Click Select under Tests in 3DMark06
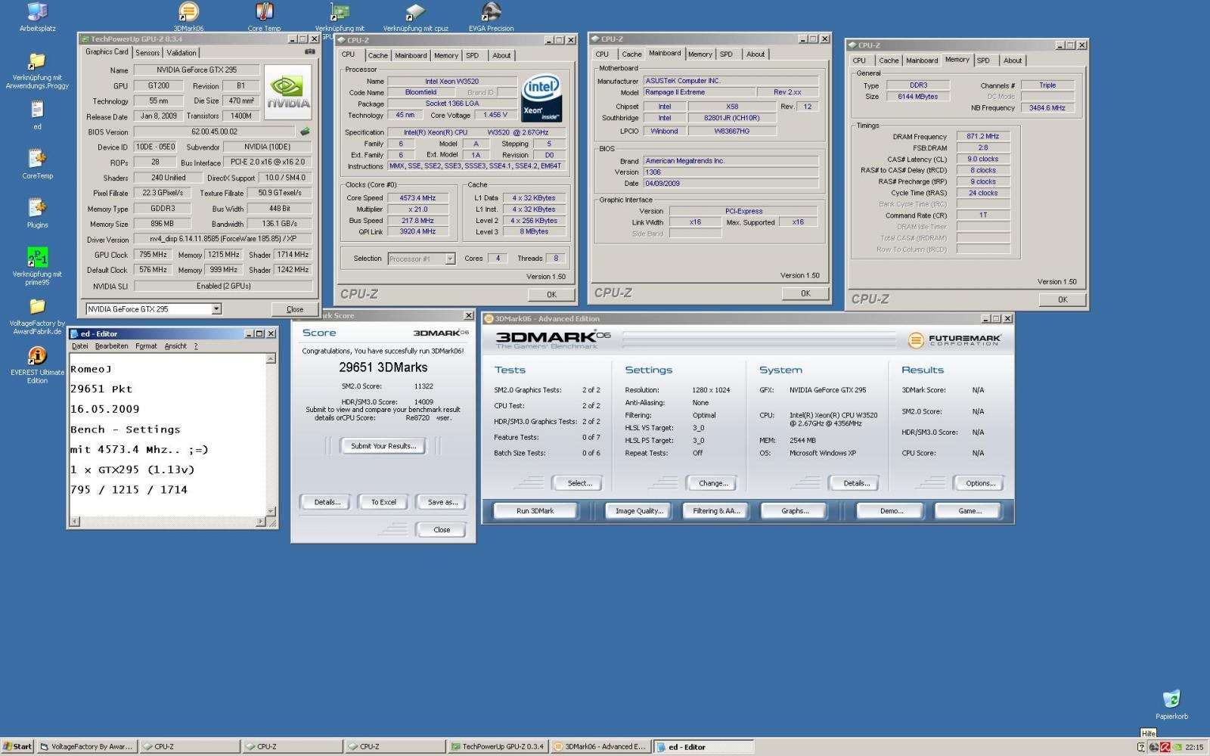The height and width of the screenshot is (756, 1210). [579, 483]
